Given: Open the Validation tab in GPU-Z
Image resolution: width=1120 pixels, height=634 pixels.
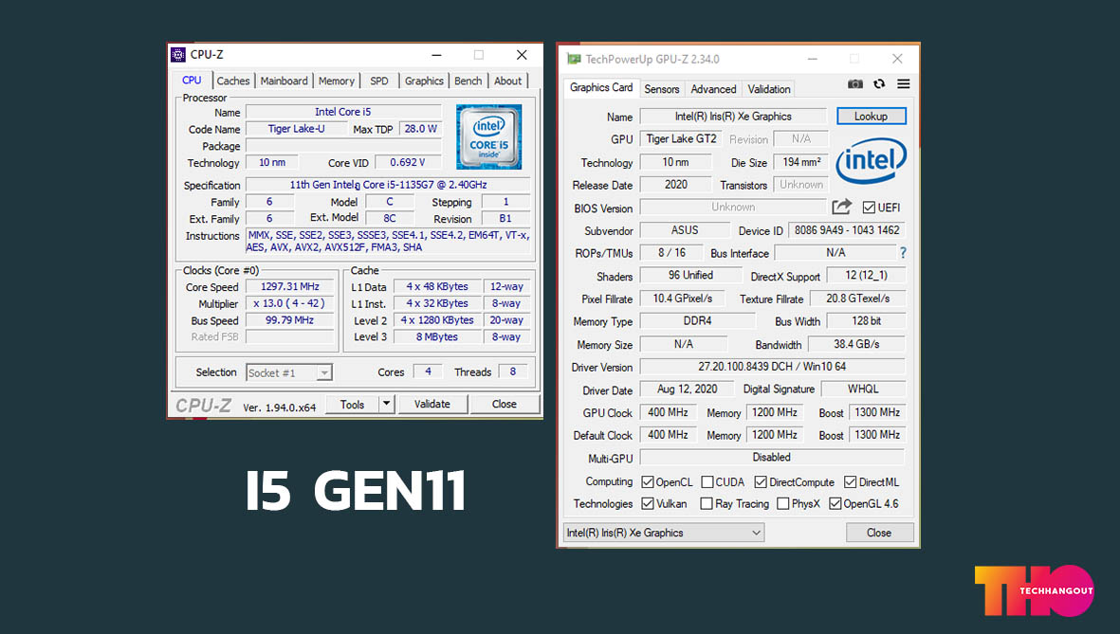Looking at the screenshot, I should pos(769,89).
